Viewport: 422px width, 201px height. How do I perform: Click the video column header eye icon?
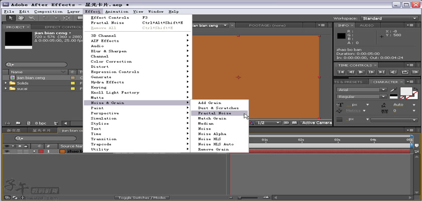coord(7,146)
